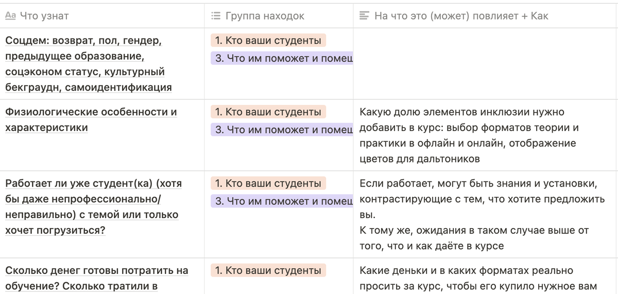The image size is (618, 294).
Task: Click '1. Кто ваши студенты' tag in Сколько денег row
Action: 268,270
